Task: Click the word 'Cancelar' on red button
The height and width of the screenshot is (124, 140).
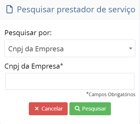Action: (52, 109)
